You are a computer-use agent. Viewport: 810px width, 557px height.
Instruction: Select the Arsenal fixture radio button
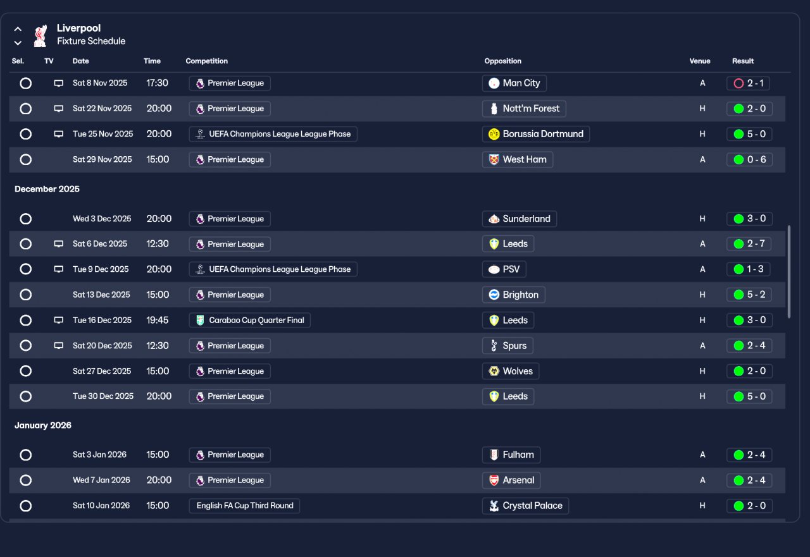coord(25,480)
